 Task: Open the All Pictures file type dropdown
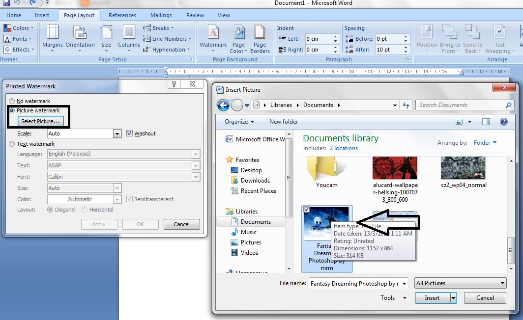pos(502,283)
